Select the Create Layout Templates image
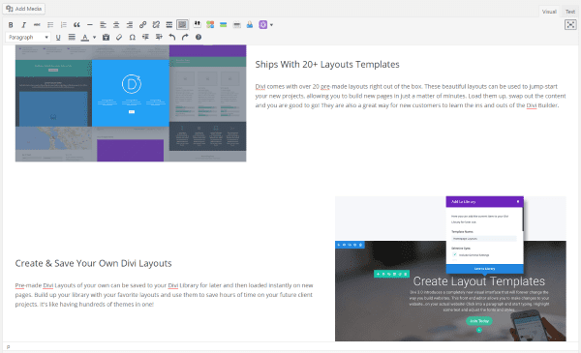Viewport: 581px width, 353px height. point(450,269)
